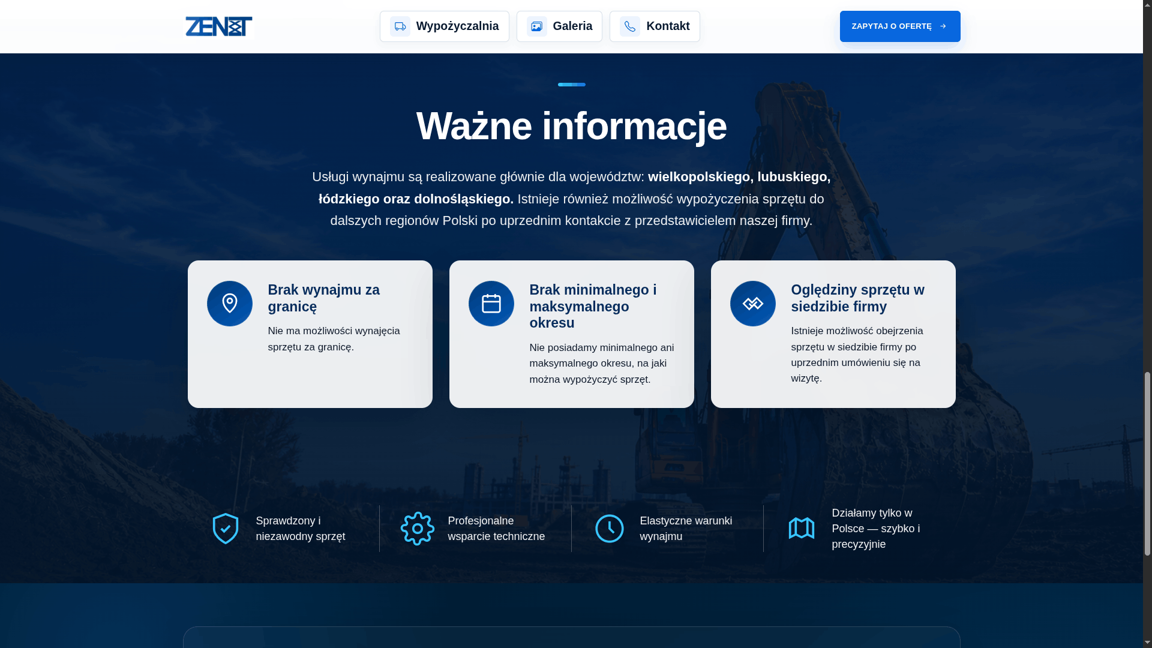Click the text Profesjonalne wsparcie techniczne

pyautogui.click(x=496, y=529)
